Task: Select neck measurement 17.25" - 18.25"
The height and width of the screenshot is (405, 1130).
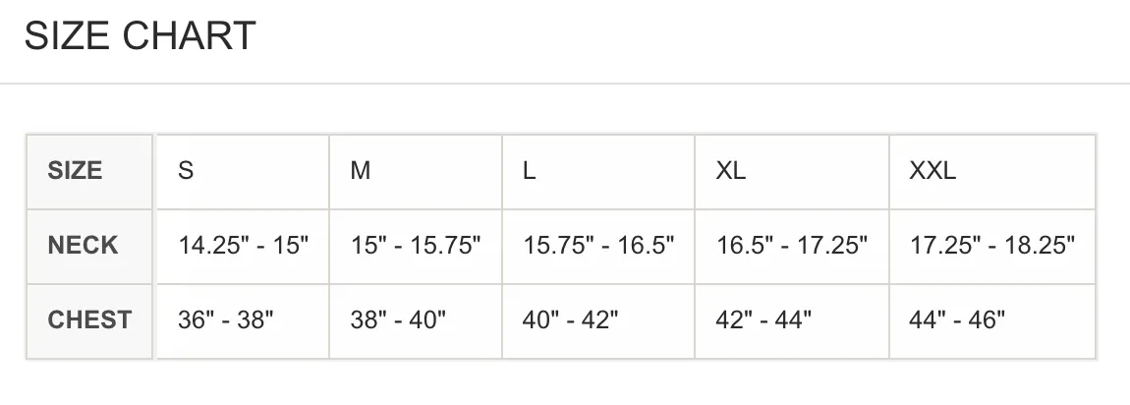Action: (992, 247)
